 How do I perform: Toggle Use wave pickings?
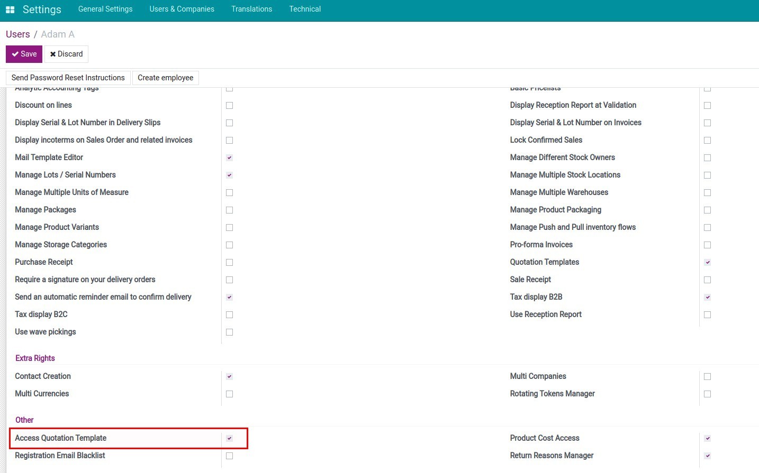[229, 332]
